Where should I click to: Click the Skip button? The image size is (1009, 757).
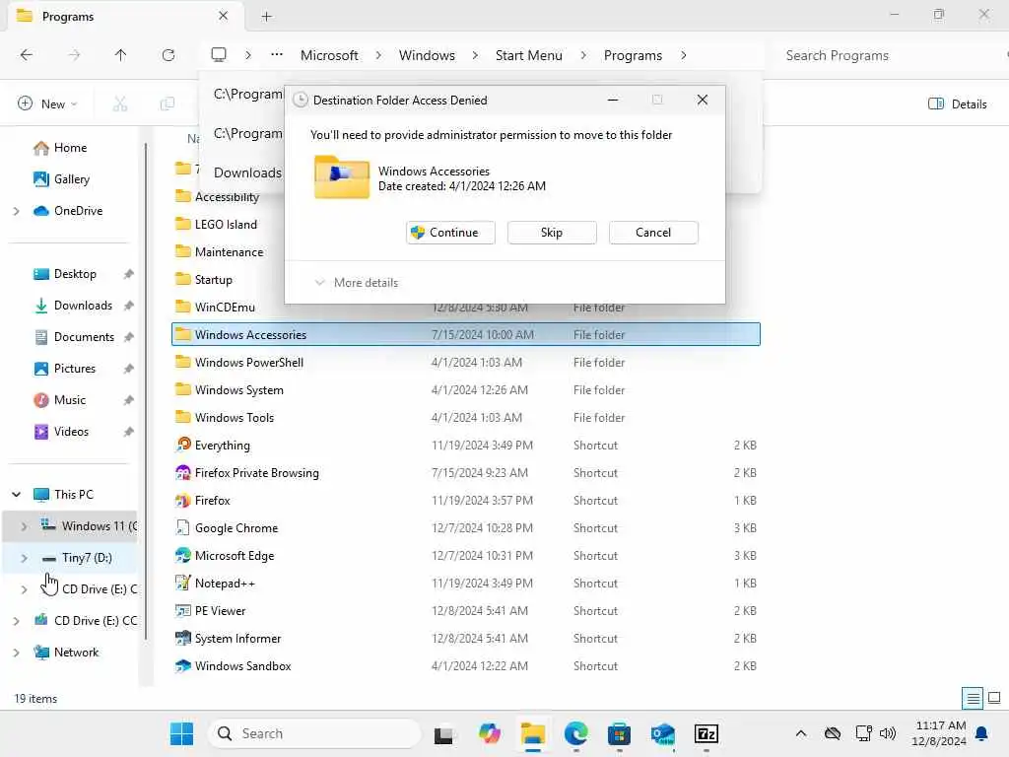click(552, 233)
